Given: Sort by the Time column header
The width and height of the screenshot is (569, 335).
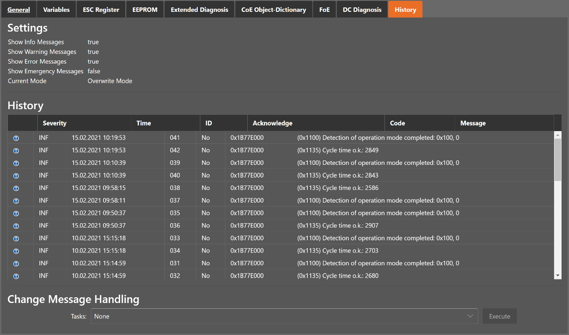Looking at the screenshot, I should (x=144, y=123).
